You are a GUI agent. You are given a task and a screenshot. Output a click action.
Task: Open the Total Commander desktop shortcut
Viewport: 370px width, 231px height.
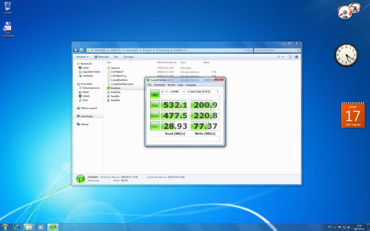point(8,29)
